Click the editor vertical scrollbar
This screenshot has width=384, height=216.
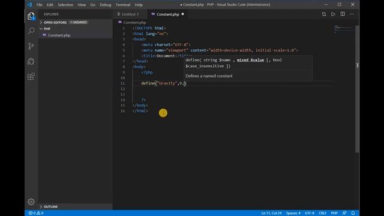(x=358, y=89)
